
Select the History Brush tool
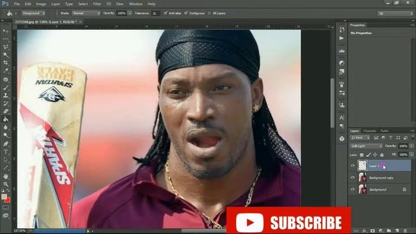coord(6,103)
